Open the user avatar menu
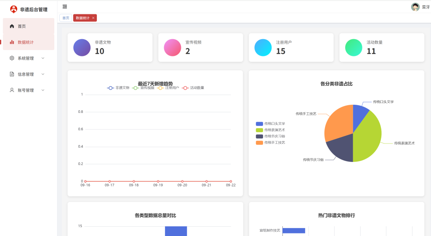 click(x=415, y=7)
